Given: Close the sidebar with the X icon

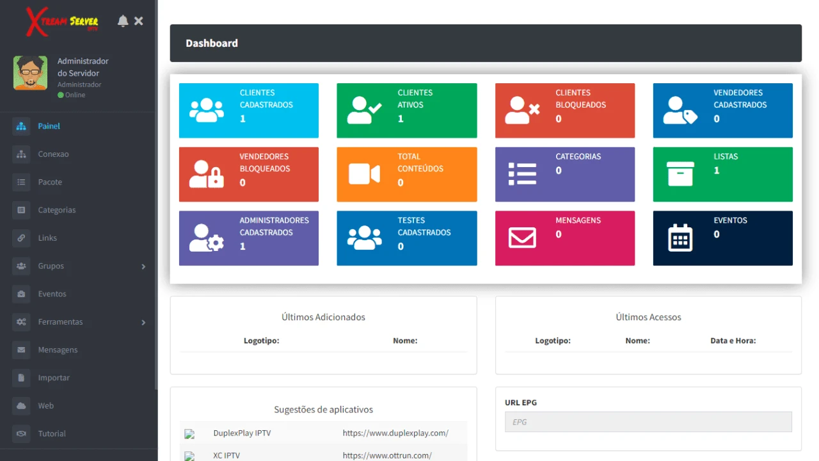Looking at the screenshot, I should point(139,21).
